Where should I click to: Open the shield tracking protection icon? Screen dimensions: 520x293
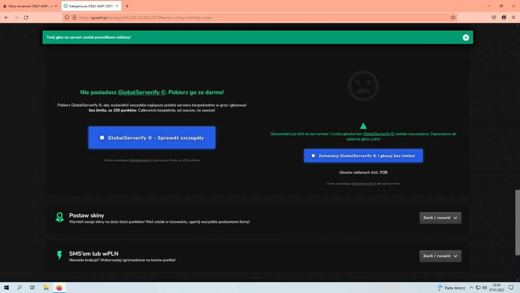67,18
